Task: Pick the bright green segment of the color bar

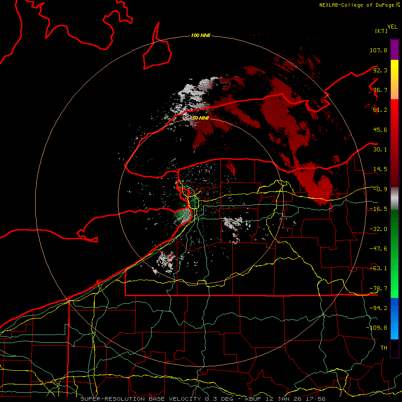Action: coord(394,254)
